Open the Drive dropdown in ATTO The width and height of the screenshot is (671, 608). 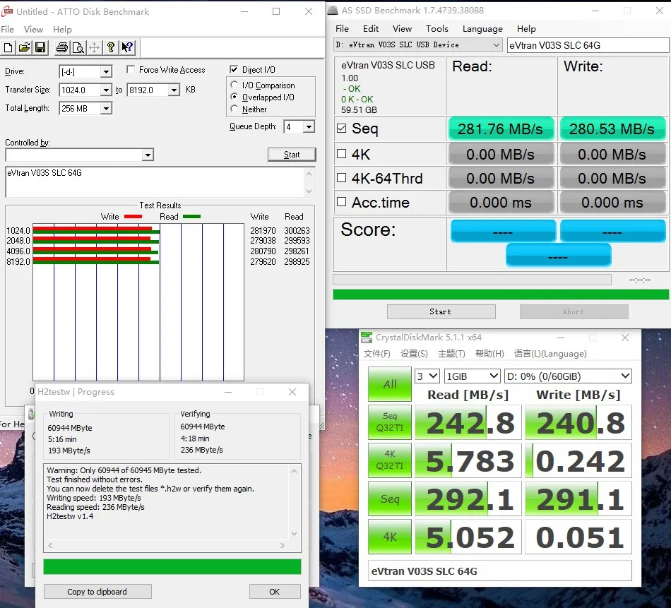tap(106, 72)
